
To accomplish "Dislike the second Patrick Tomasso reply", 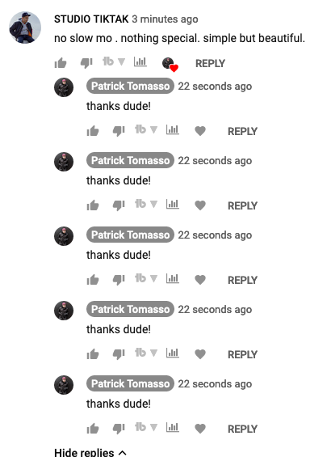I will pyautogui.click(x=119, y=205).
